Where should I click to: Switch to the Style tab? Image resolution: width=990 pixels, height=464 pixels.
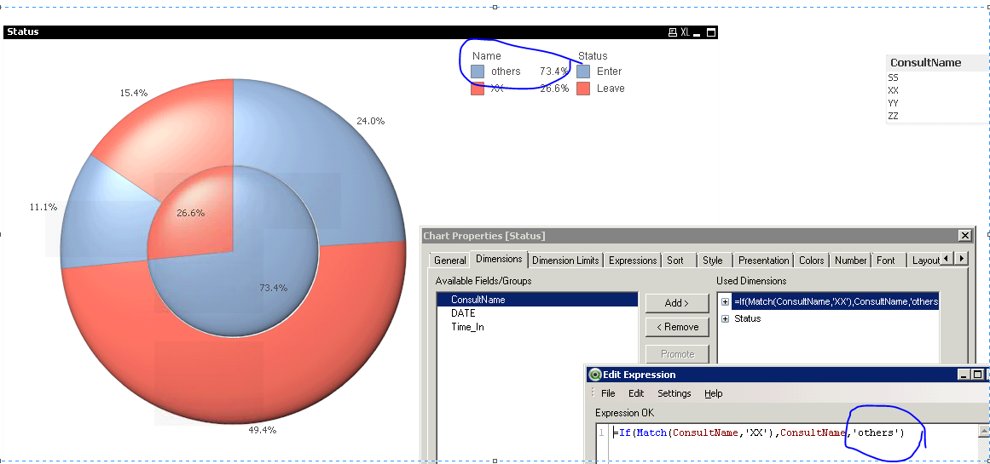[712, 261]
